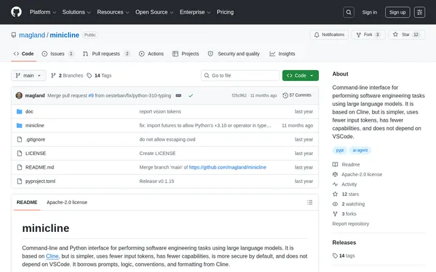The height and width of the screenshot is (272, 436).
Task: Open search with the magnifier icon
Action: pyautogui.click(x=348, y=12)
